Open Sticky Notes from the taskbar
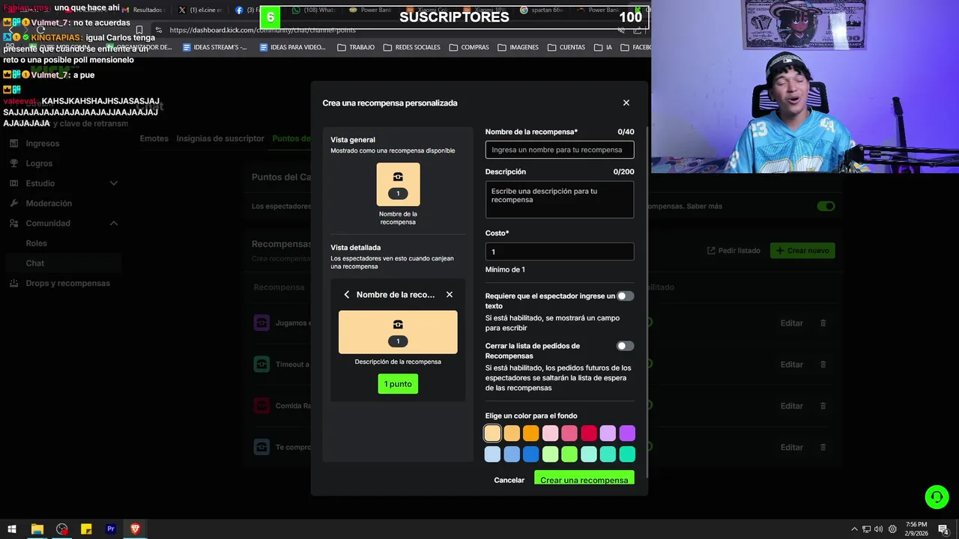This screenshot has height=539, width=959. point(86,529)
